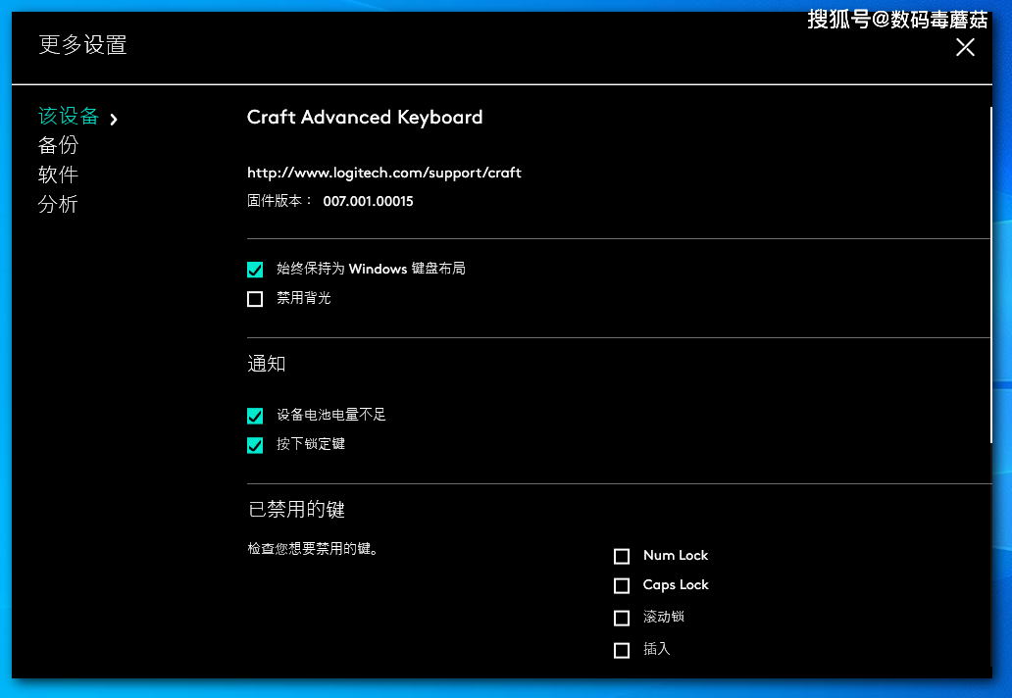Click the 检查您想要禁用的键 description text
Image resolution: width=1012 pixels, height=698 pixels.
coord(313,549)
